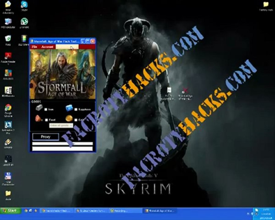This screenshot has width=275, height=220.
Task: Switch to the second taskbar window button
Action: [x=91, y=211]
